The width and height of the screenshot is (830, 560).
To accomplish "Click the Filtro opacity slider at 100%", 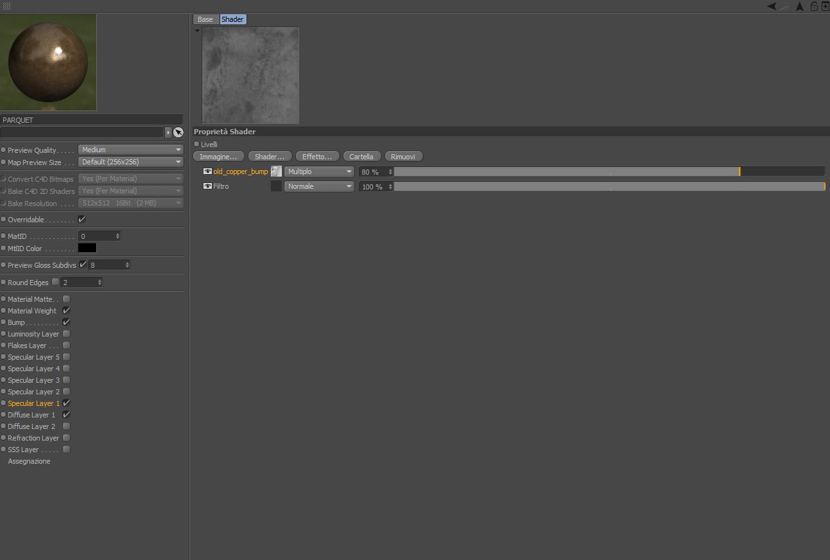I will [609, 186].
